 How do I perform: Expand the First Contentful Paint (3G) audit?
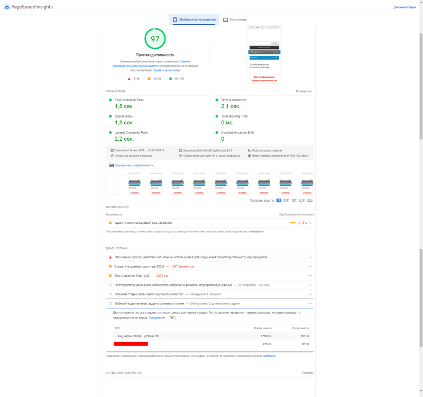pos(310,276)
